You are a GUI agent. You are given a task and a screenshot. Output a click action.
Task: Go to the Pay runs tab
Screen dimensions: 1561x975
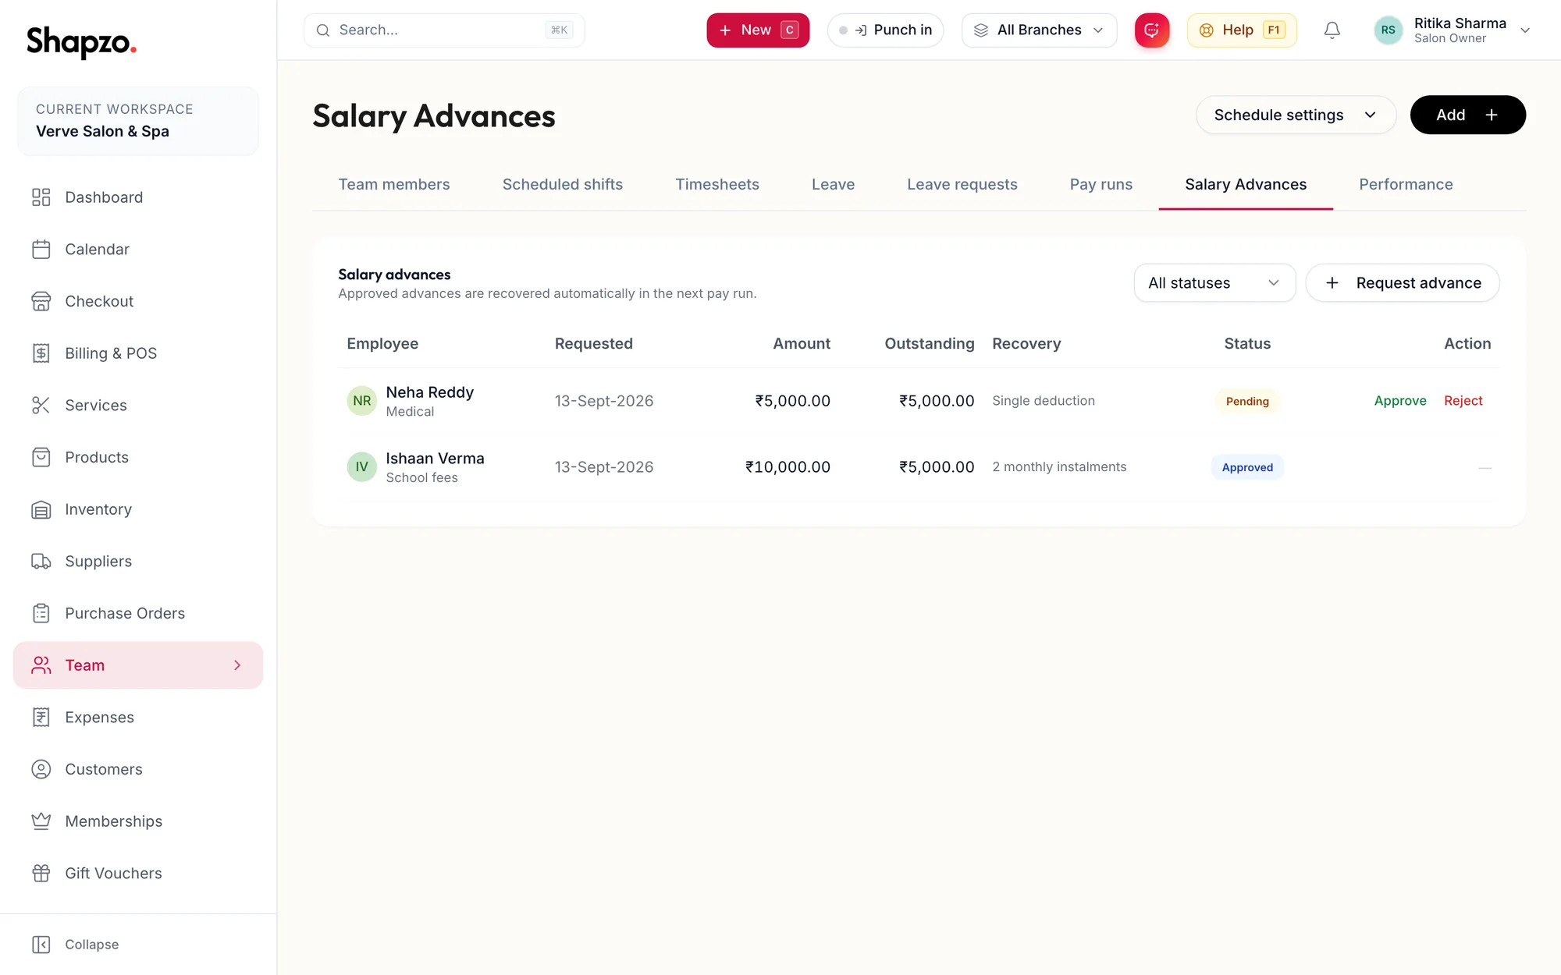(x=1101, y=185)
